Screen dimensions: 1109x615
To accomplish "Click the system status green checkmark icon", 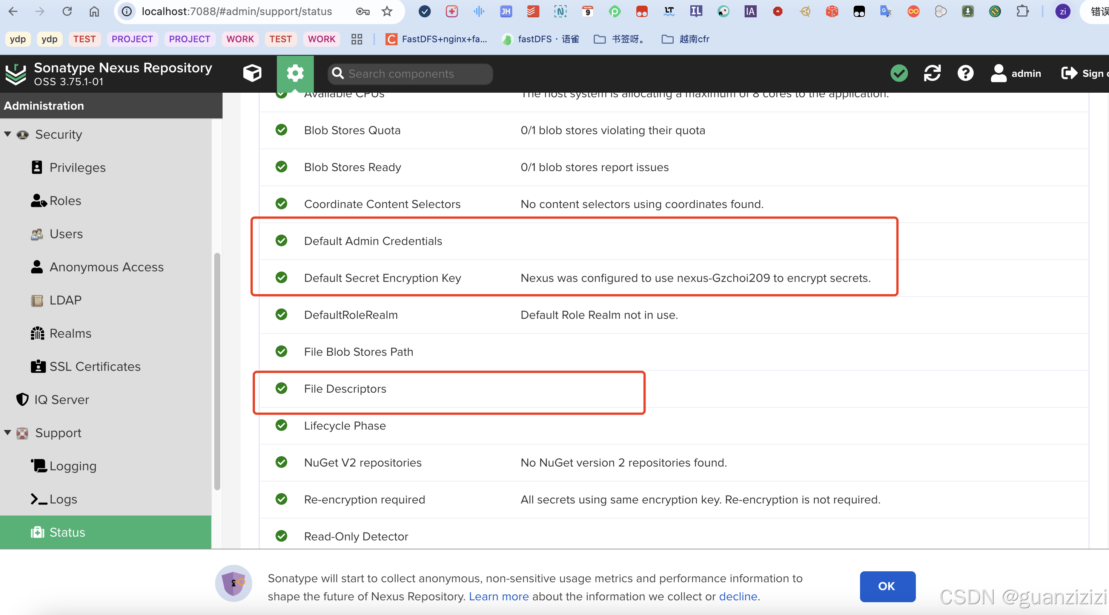I will [x=899, y=73].
